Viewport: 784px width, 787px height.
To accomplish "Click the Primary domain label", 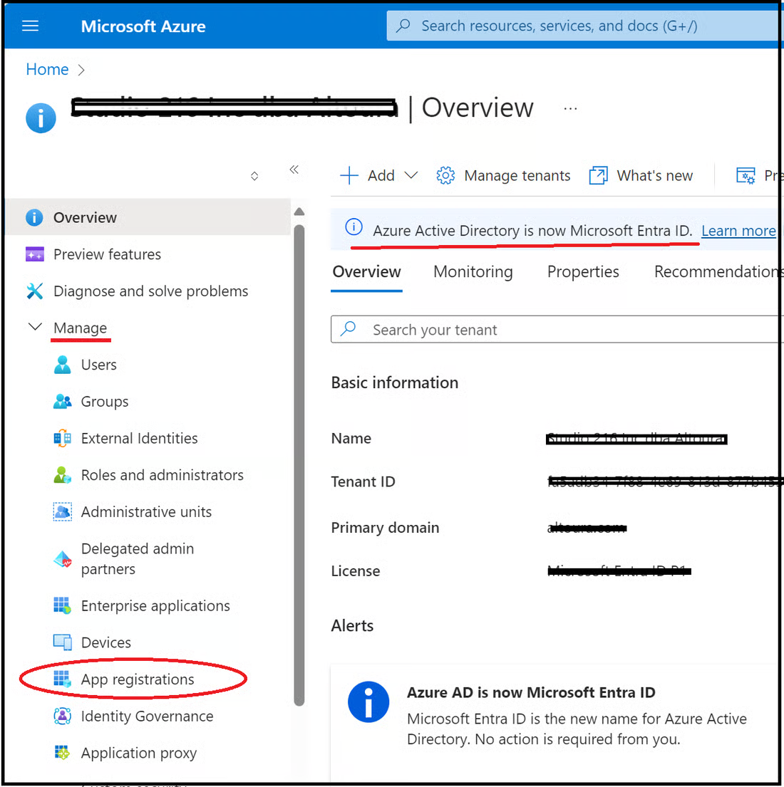I will click(385, 528).
